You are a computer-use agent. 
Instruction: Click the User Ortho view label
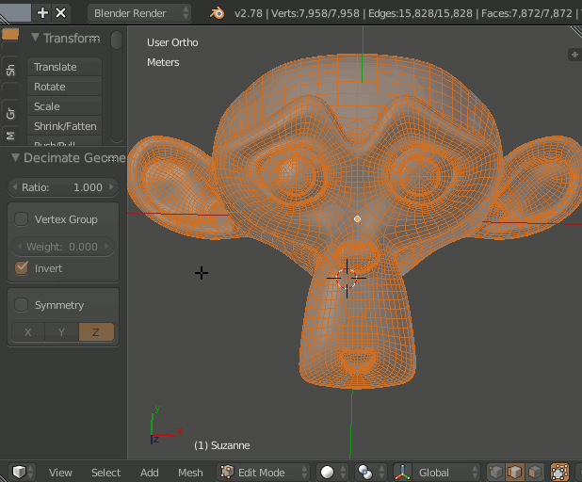click(x=172, y=42)
